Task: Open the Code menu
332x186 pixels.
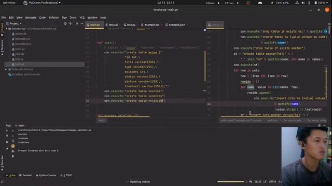Action: 43,18
